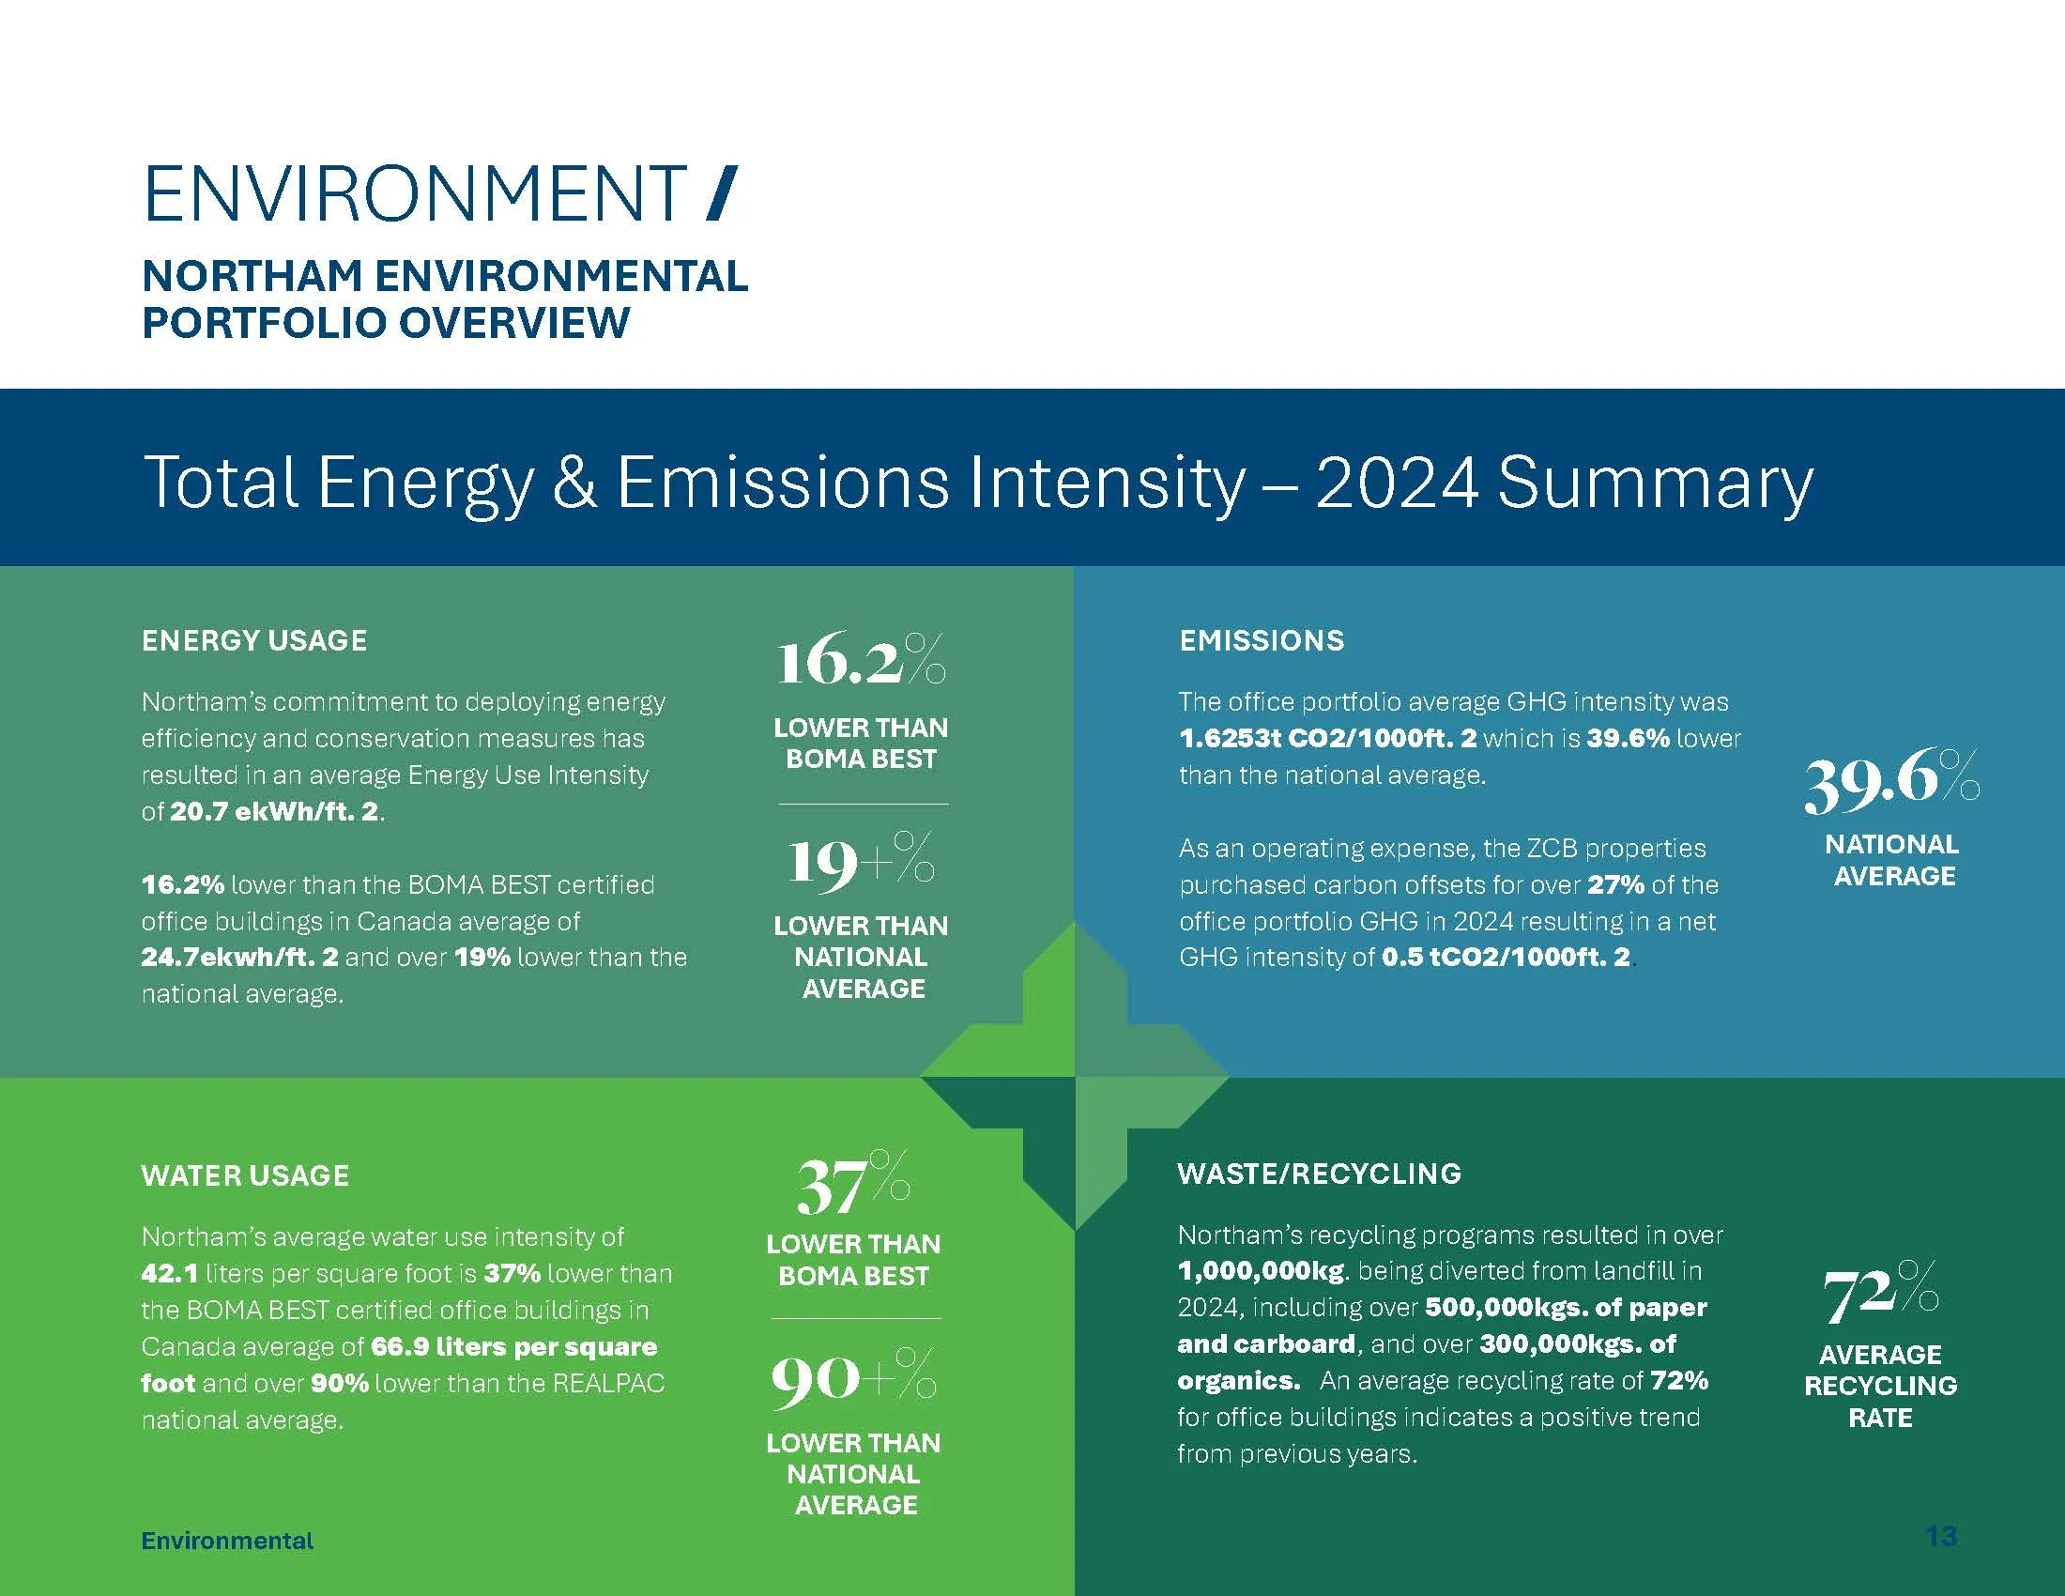
Task: Click the EMISSIONS section heading
Action: click(1262, 640)
